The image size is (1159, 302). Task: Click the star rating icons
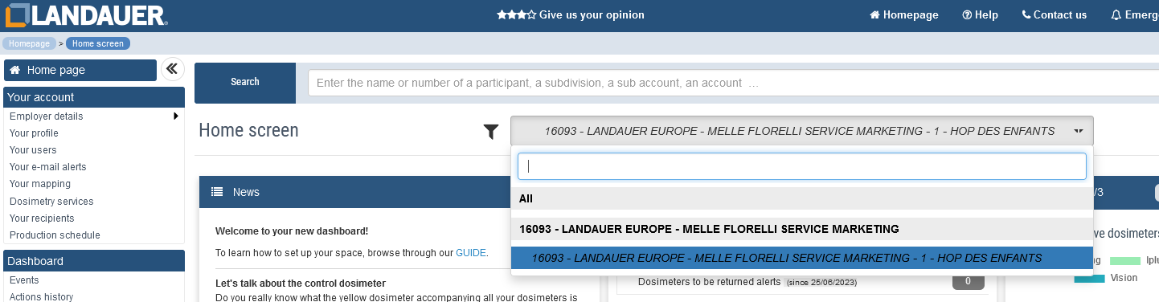pos(516,14)
